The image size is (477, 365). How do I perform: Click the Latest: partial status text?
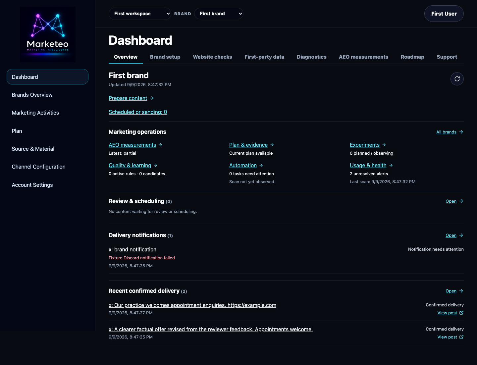(x=122, y=153)
